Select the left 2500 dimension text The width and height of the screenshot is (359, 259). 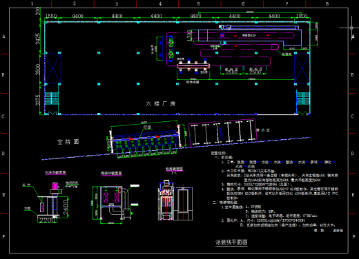pos(231,72)
